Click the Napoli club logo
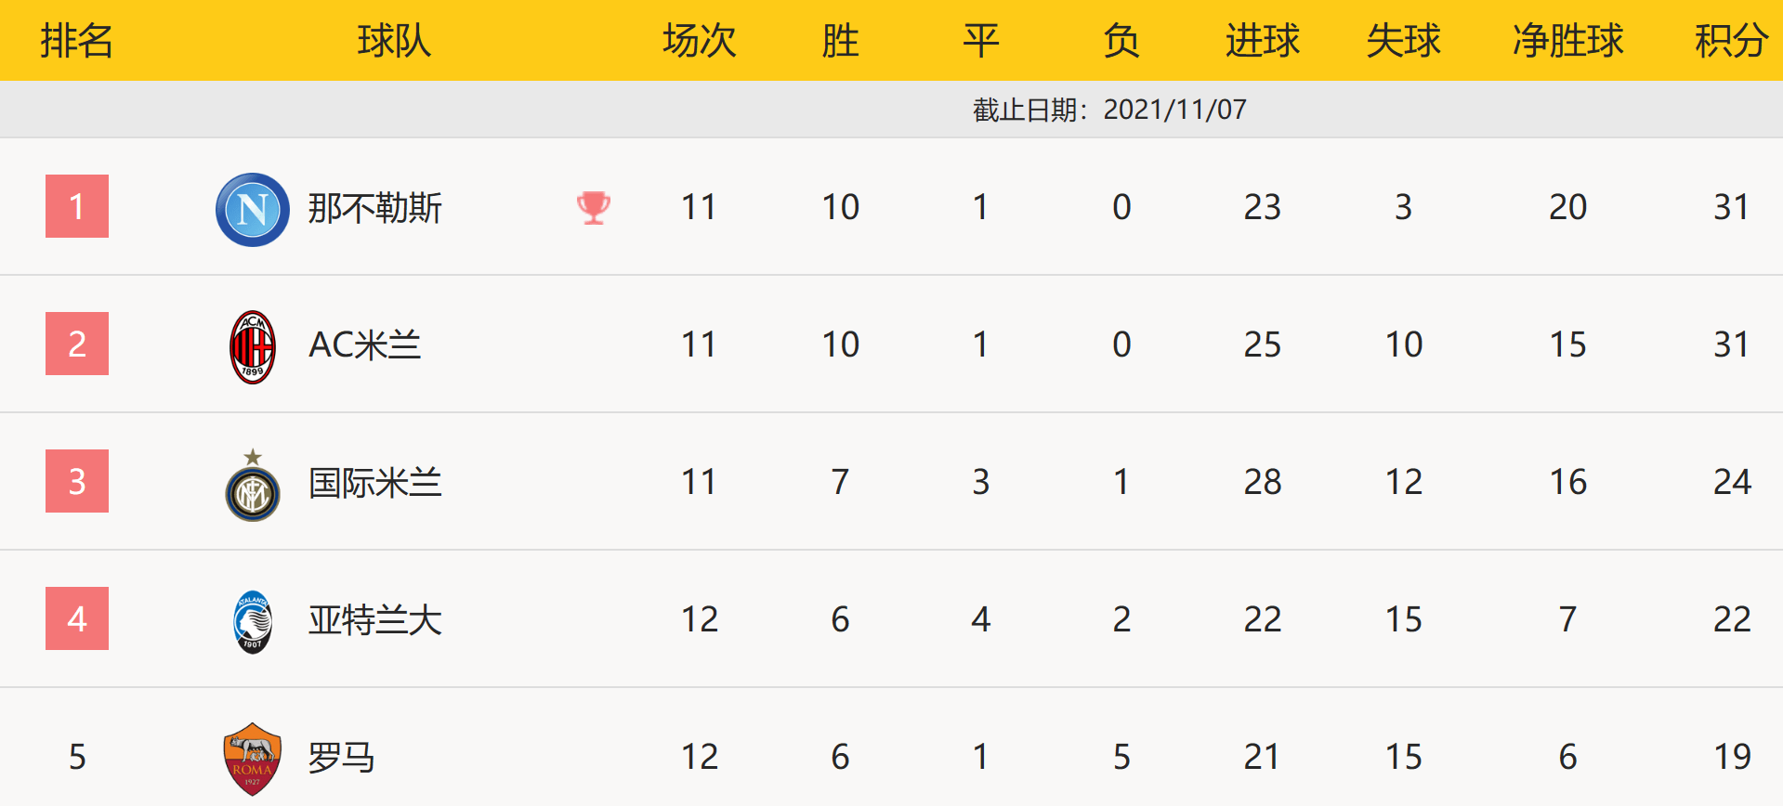1783x806 pixels. point(253,209)
